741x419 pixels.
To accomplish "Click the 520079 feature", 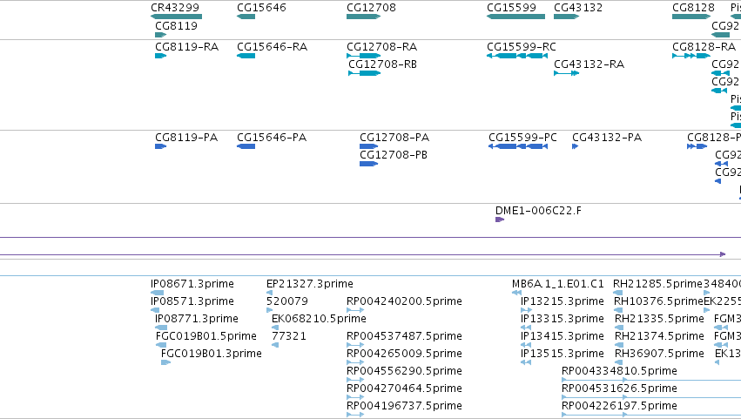I will click(269, 310).
